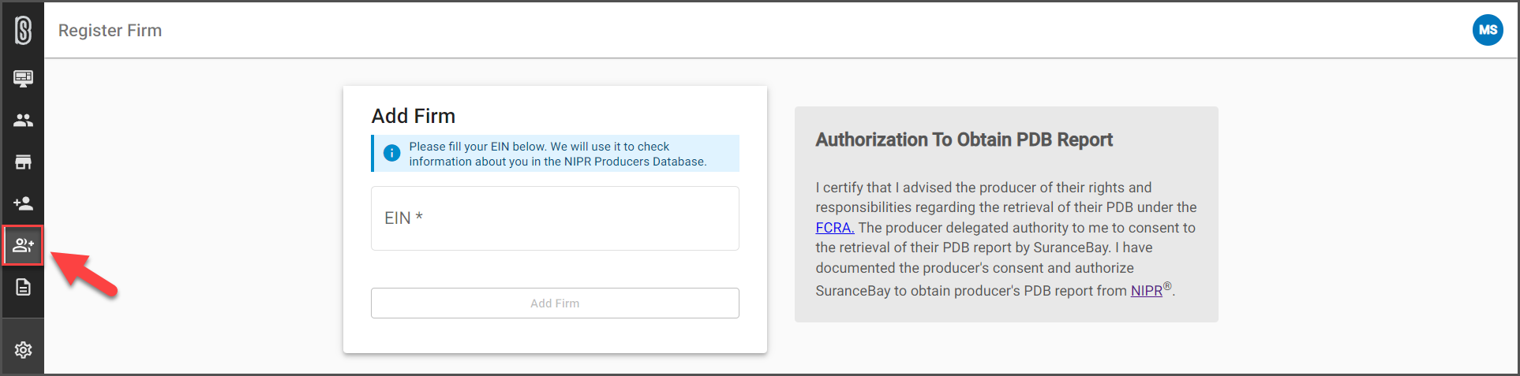
Task: Open the document page icon in the sidebar
Action: click(x=23, y=287)
